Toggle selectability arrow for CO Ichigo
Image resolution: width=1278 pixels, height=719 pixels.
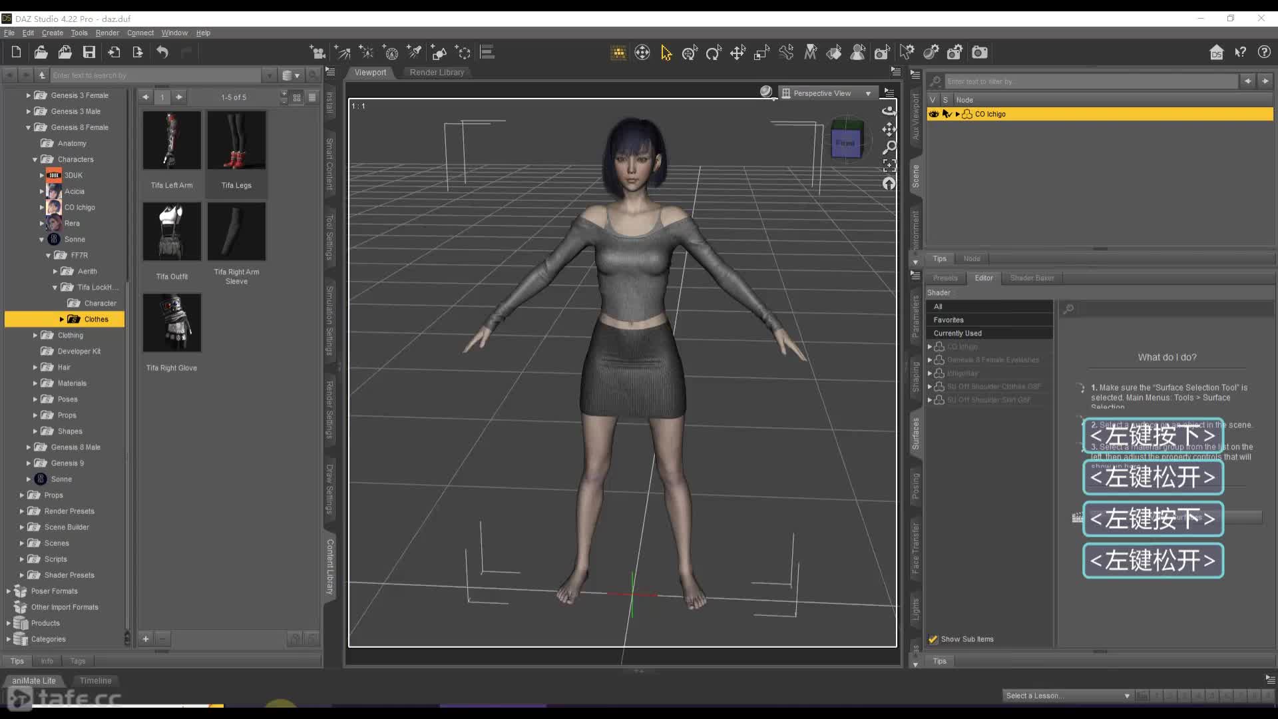coord(947,114)
